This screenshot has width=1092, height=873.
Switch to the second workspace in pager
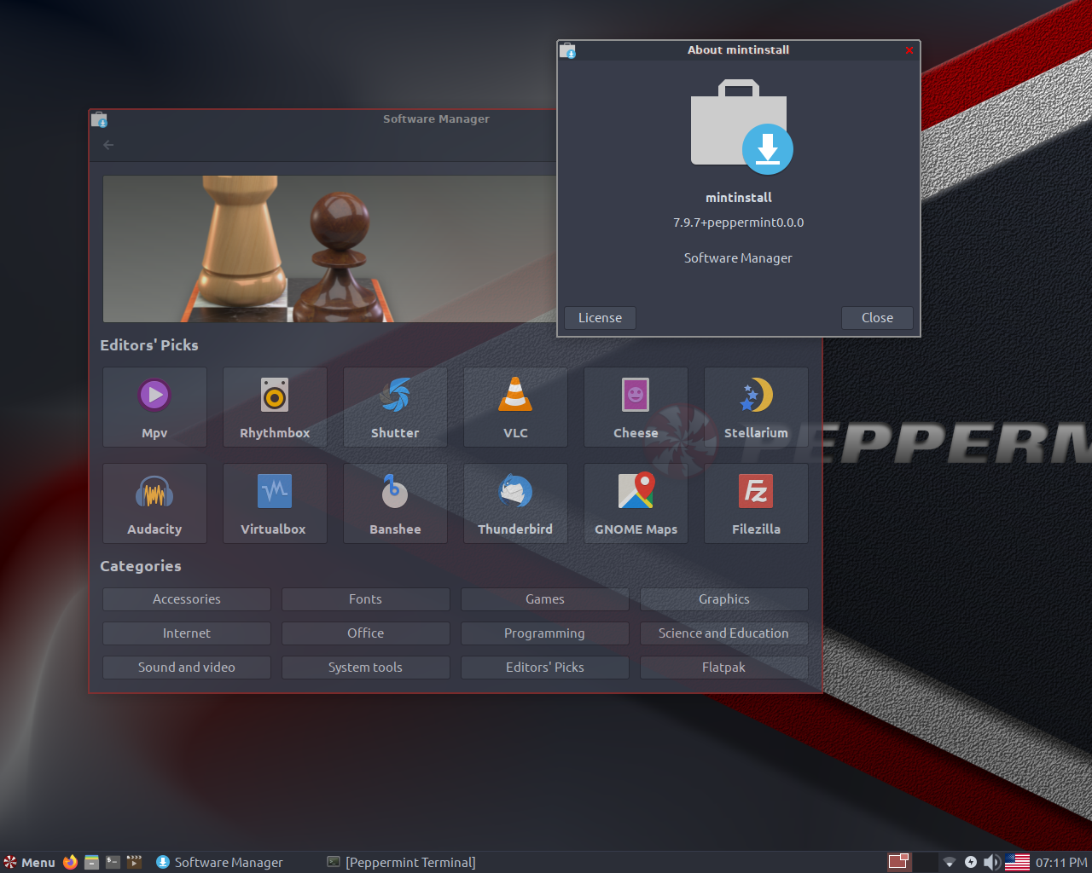[925, 862]
